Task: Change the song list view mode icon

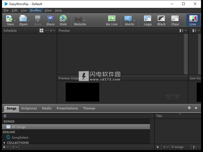Action: (195, 147)
